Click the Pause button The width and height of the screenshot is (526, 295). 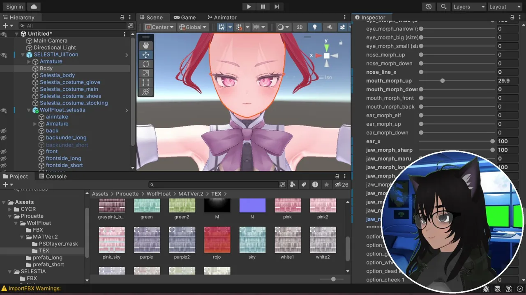(263, 7)
